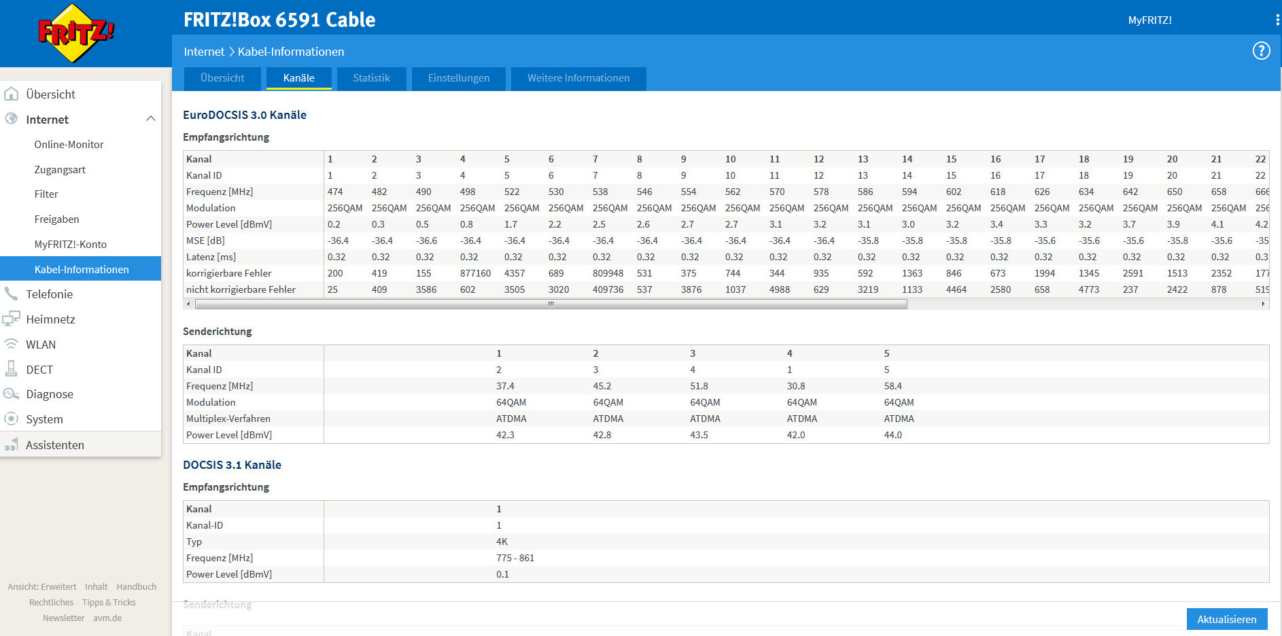Open Online-Monitor in the sidebar
Viewport: 1282px width, 636px height.
[69, 144]
